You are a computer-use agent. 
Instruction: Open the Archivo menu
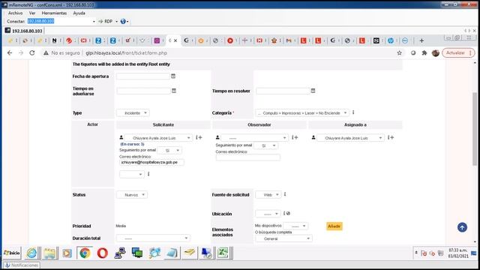[x=15, y=13]
